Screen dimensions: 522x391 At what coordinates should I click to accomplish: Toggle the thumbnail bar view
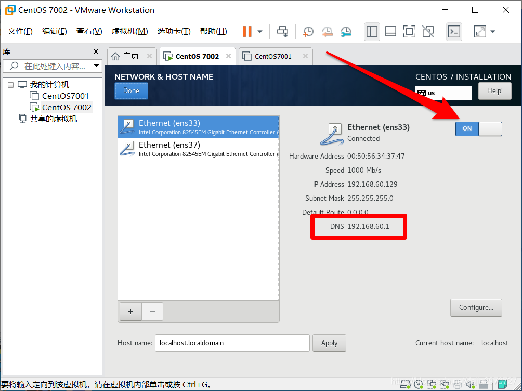[390, 32]
